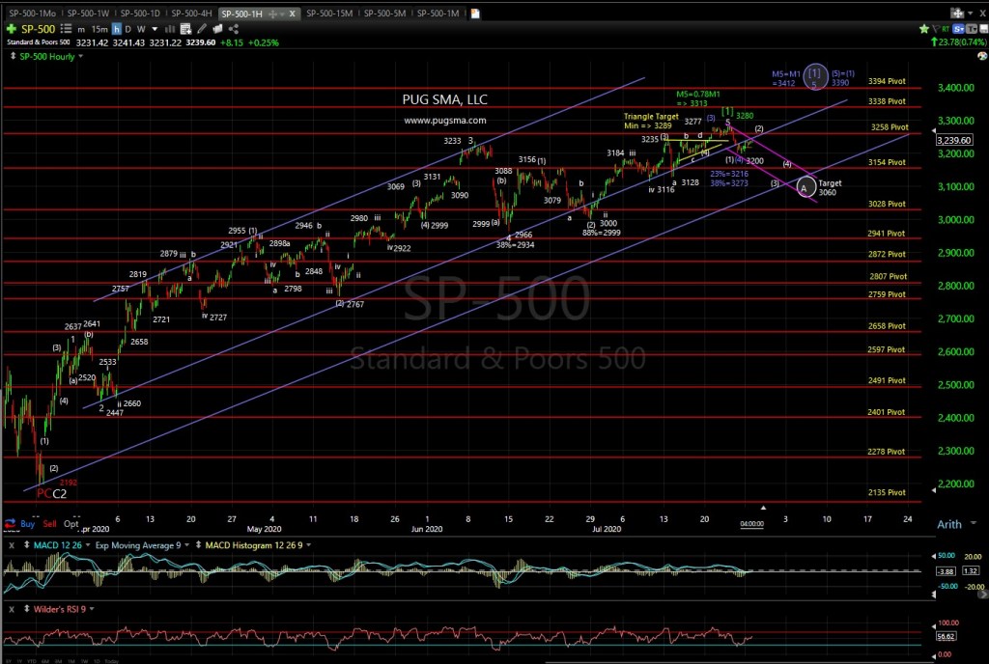The height and width of the screenshot is (664, 989).
Task: Switch to SP-500-1M tab
Action: (438, 14)
